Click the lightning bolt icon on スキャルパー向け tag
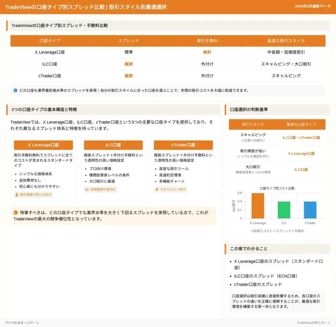This screenshot has height=327, width=336. tap(157, 189)
